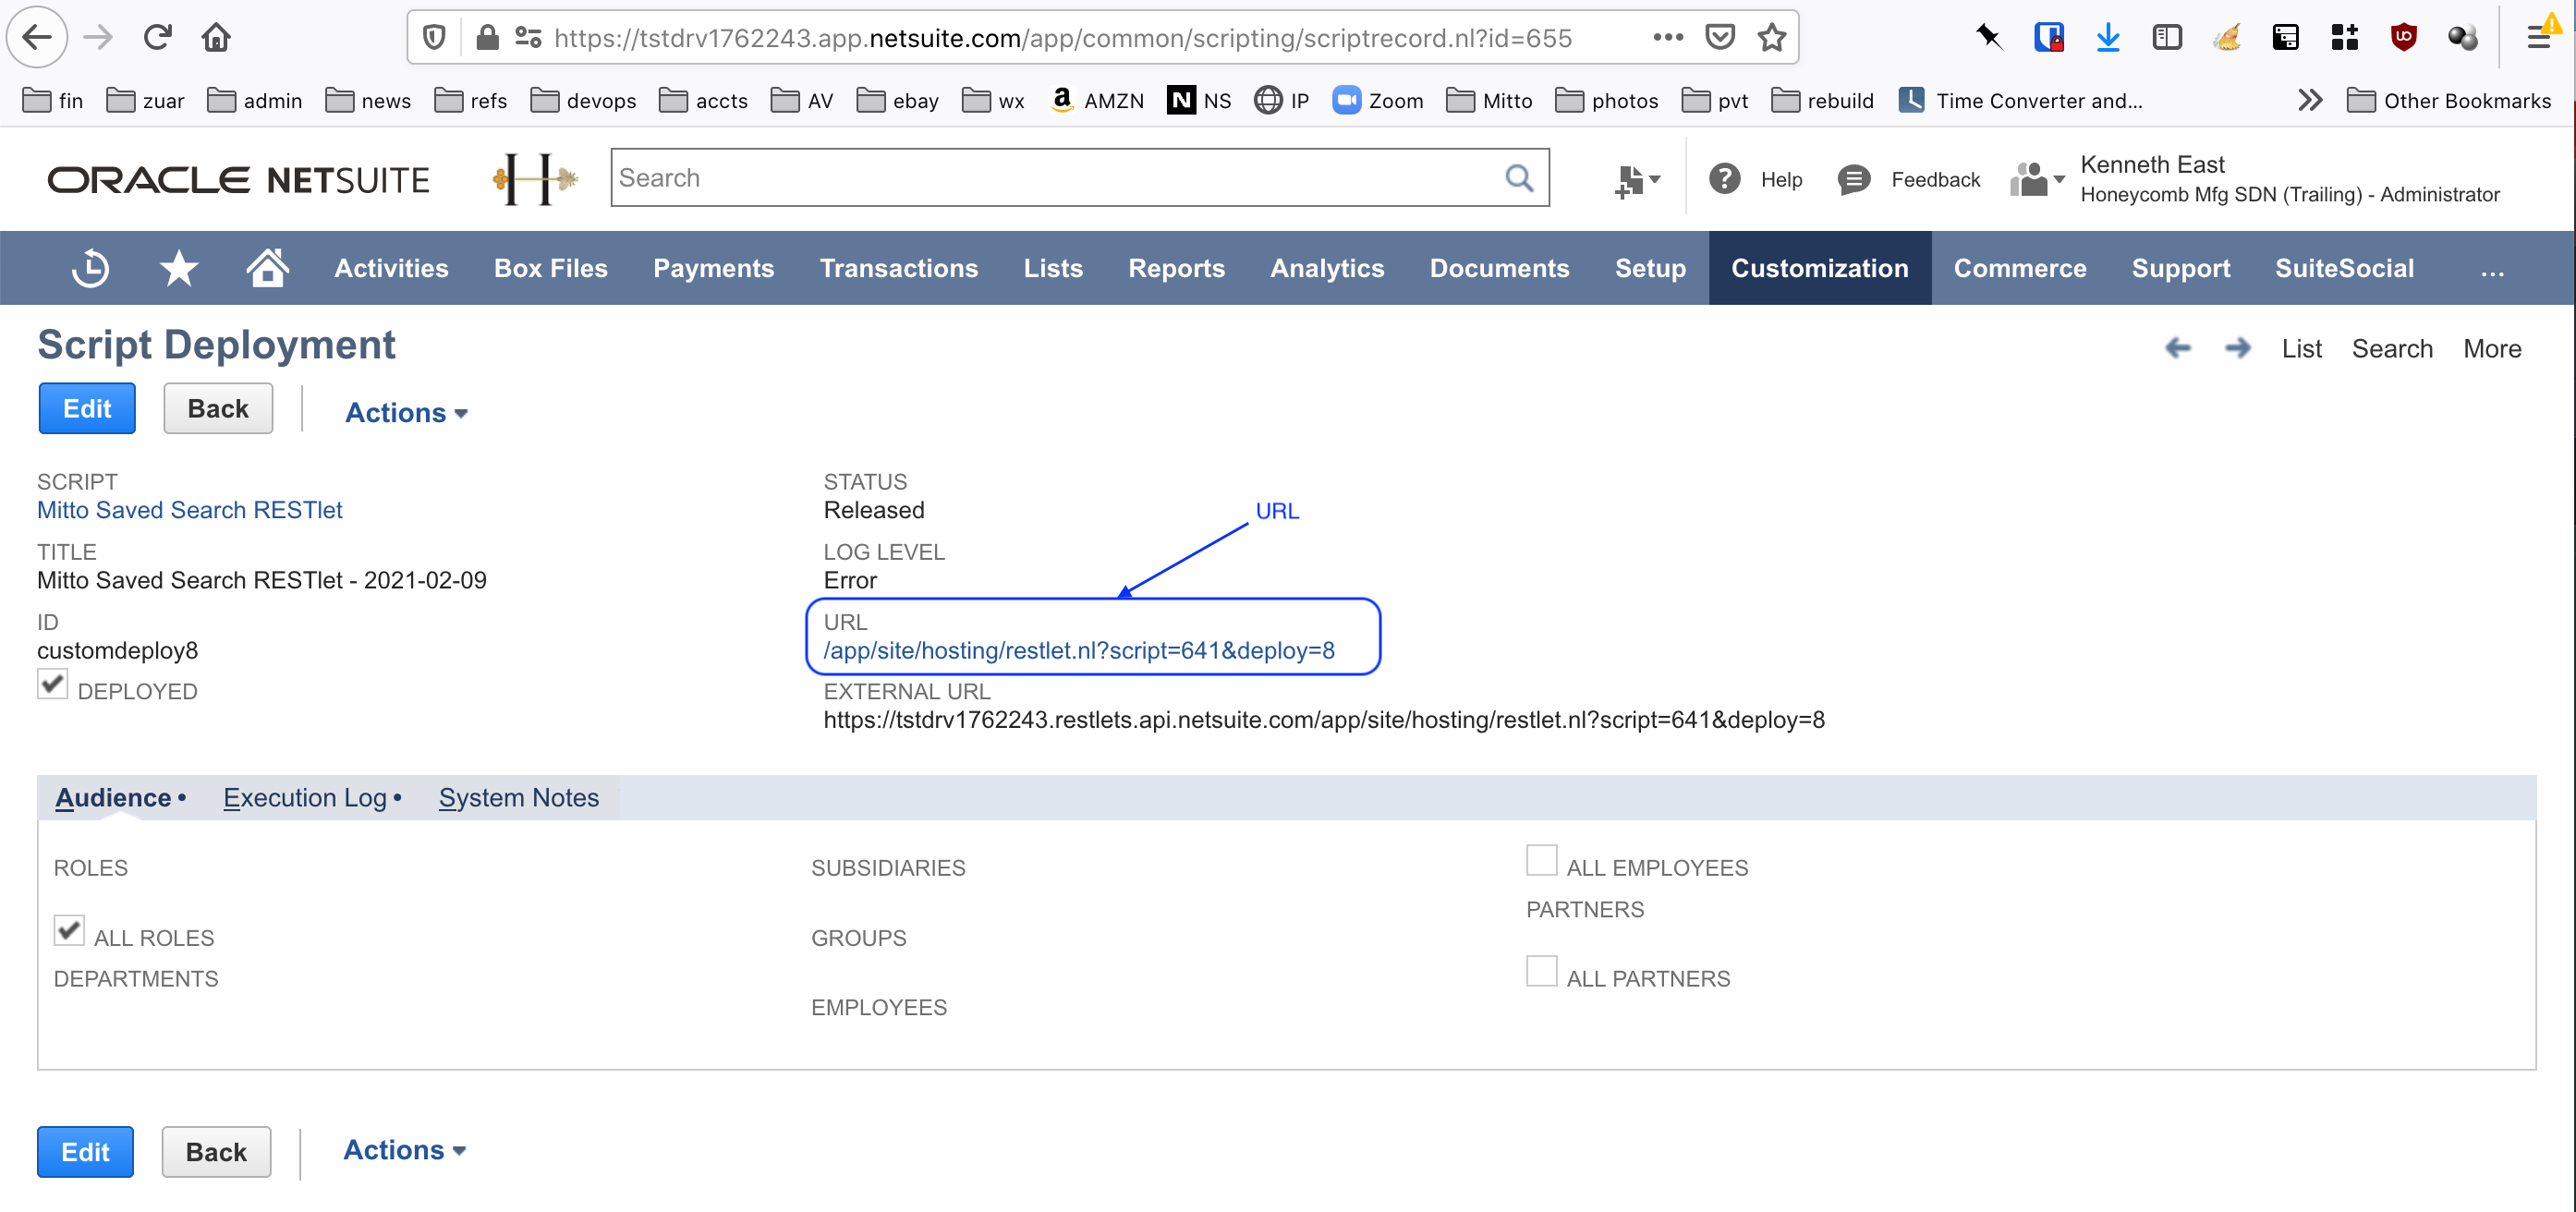This screenshot has height=1212, width=2576.
Task: Open the Analytics menu
Action: pos(1327,268)
